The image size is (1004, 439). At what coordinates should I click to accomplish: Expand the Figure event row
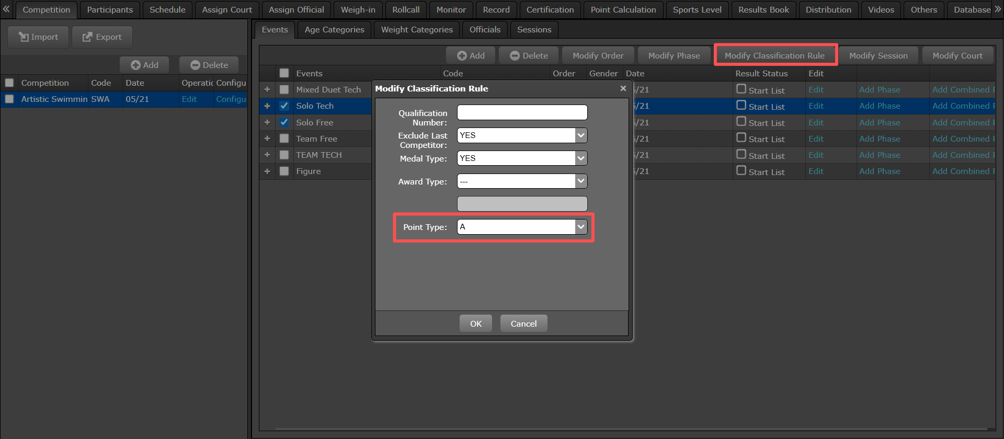pos(267,171)
